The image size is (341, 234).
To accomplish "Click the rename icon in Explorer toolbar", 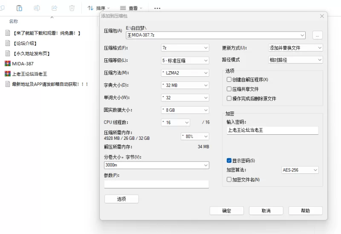I will 37,8.
